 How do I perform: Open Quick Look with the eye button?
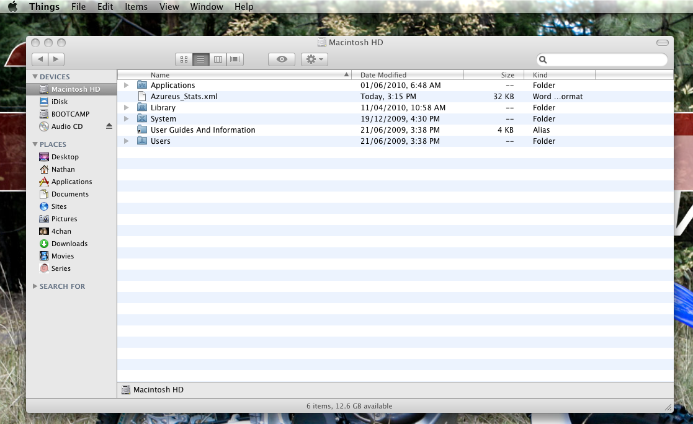(282, 59)
